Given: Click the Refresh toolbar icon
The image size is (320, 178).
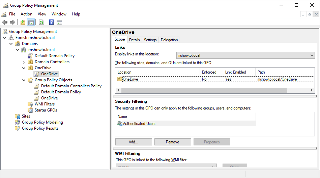Looking at the screenshot, I should 41,23.
